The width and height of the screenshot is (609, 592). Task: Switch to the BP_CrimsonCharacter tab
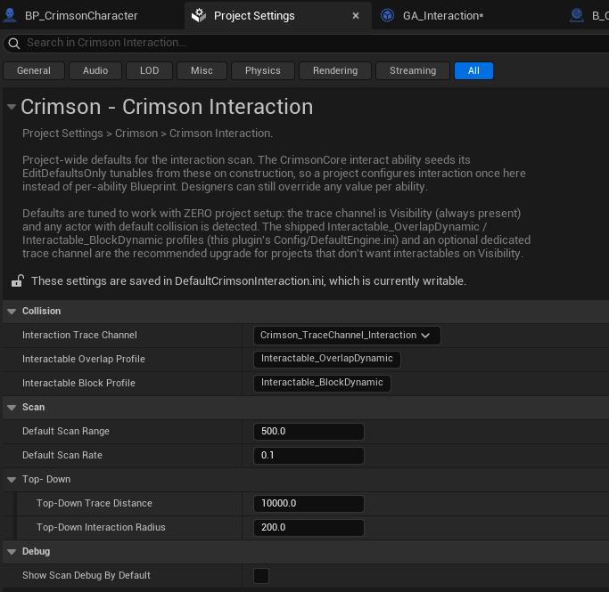tap(81, 15)
